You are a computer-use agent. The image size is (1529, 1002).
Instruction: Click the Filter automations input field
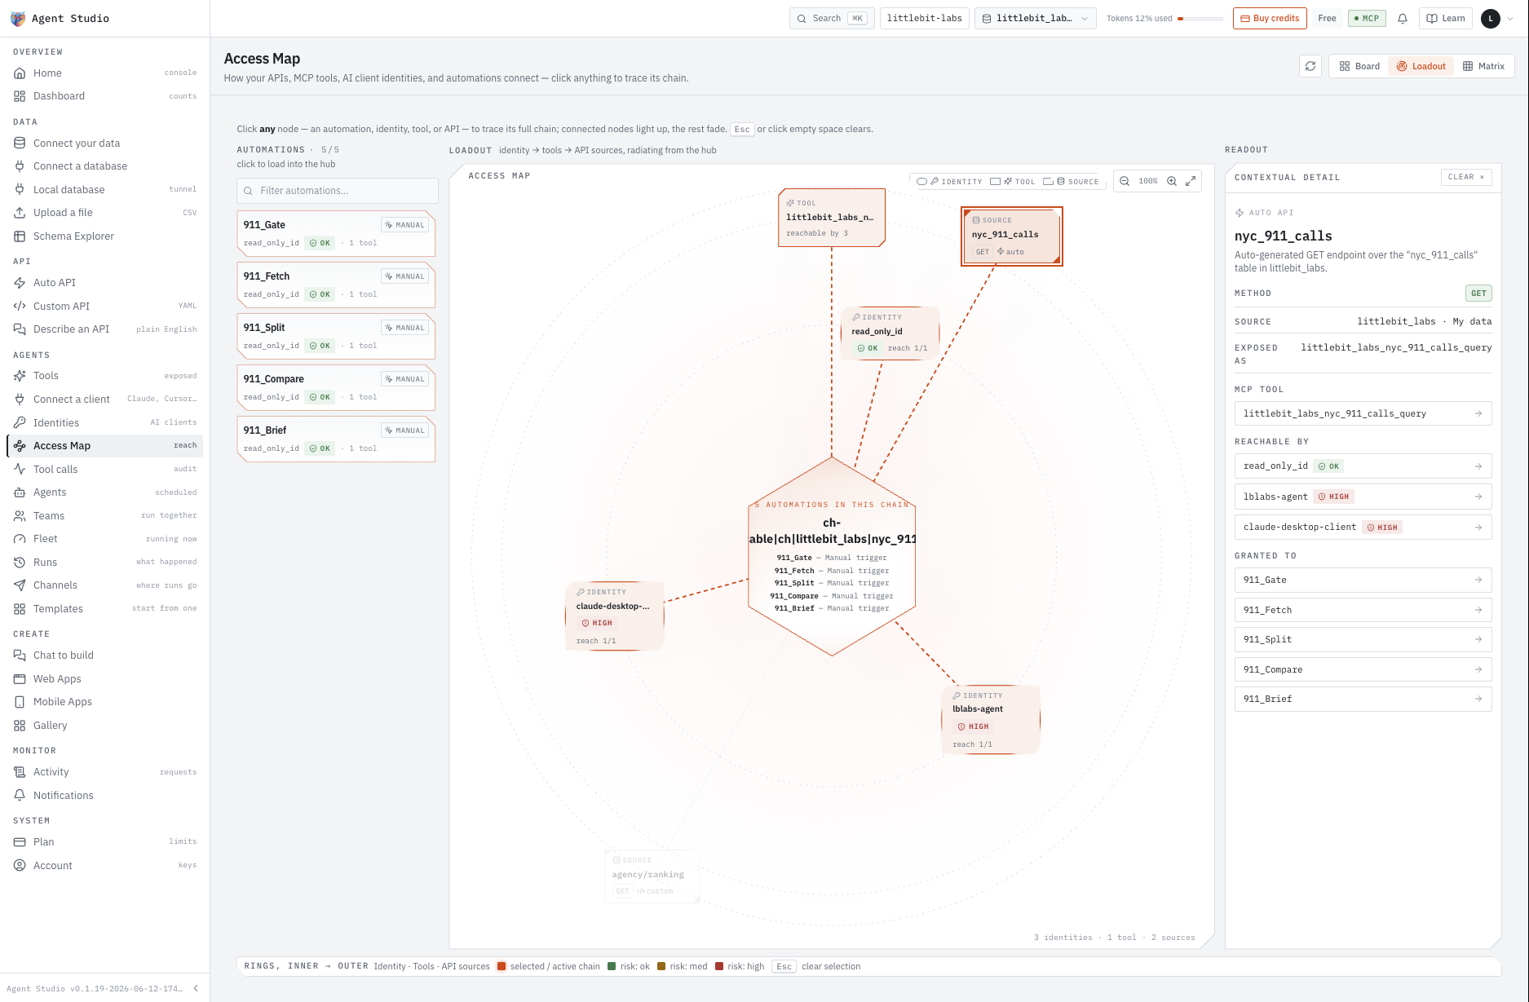[338, 191]
